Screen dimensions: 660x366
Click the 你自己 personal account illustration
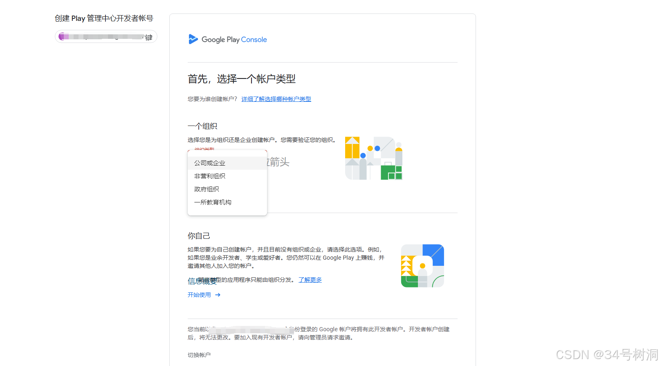422,266
